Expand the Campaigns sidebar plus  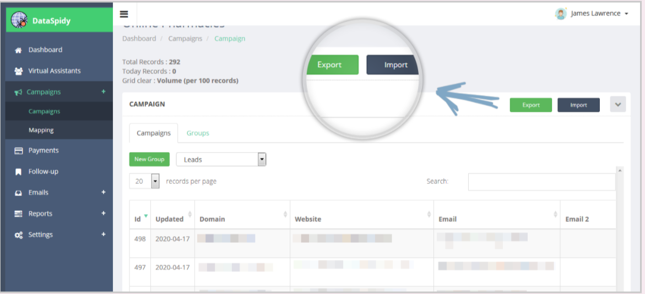(x=104, y=91)
